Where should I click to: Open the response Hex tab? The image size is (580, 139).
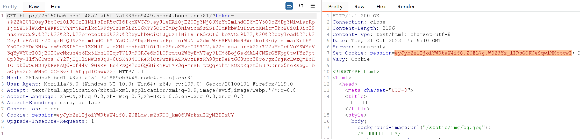[x=381, y=6]
